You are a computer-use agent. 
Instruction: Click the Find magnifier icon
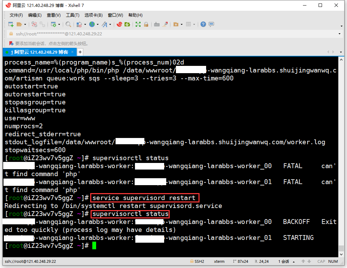tap(68, 24)
